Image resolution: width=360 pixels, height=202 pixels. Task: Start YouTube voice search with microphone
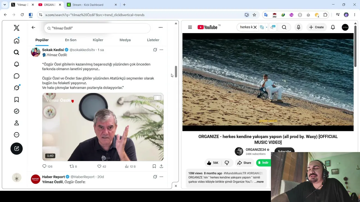tap(298, 27)
